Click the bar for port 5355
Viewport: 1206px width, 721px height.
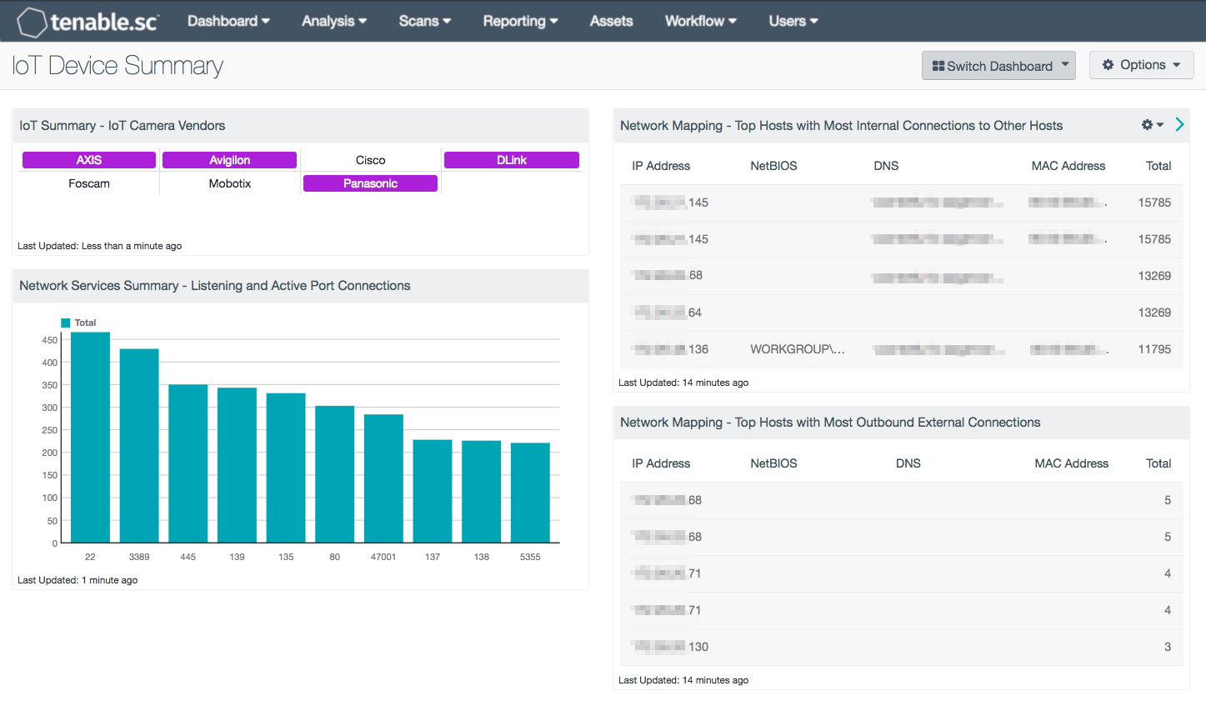pos(530,493)
